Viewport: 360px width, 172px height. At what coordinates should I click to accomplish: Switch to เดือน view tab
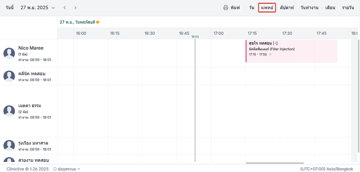click(x=330, y=8)
